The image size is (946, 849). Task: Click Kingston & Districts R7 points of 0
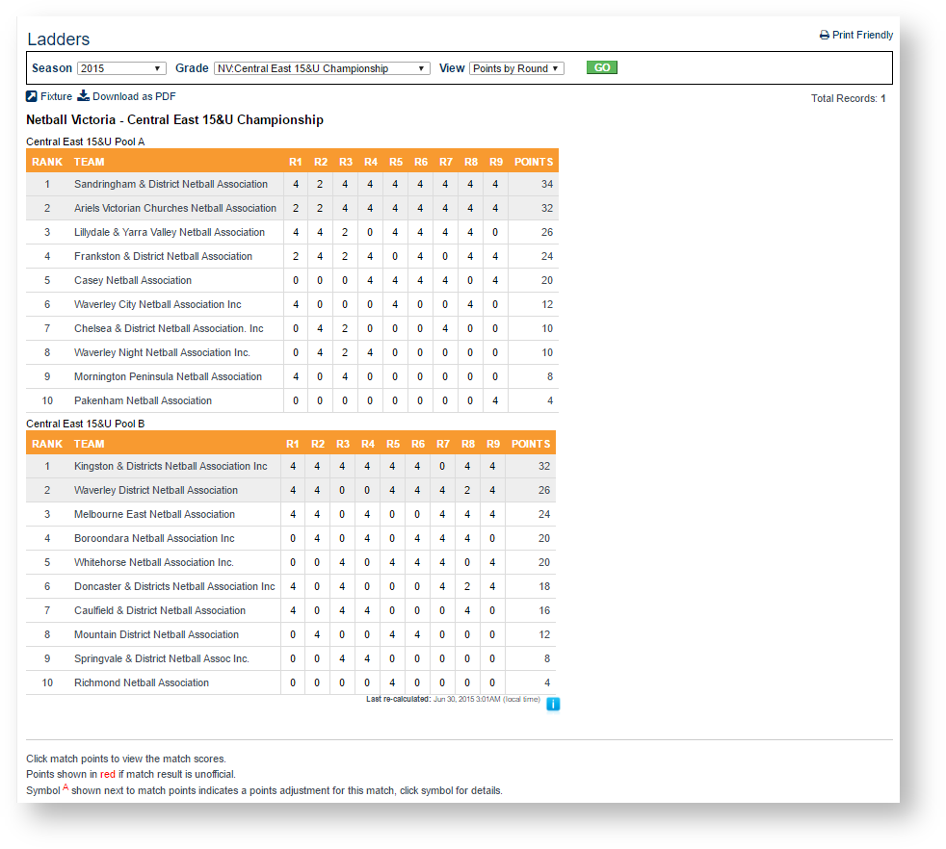pos(442,466)
